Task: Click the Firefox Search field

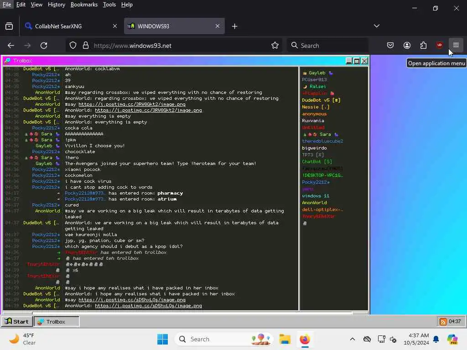Action: [327, 46]
